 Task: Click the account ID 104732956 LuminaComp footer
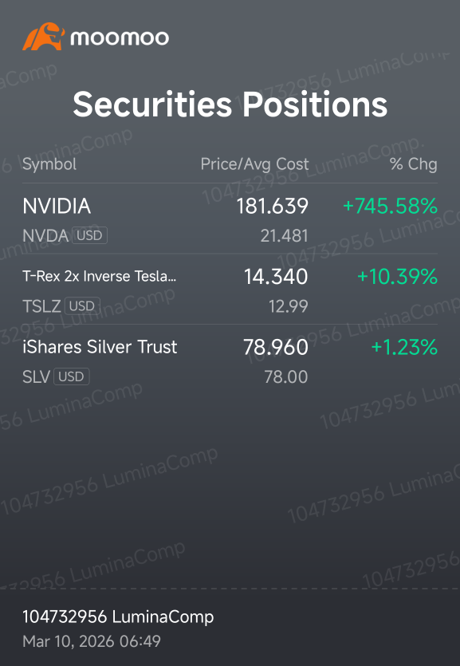click(118, 617)
